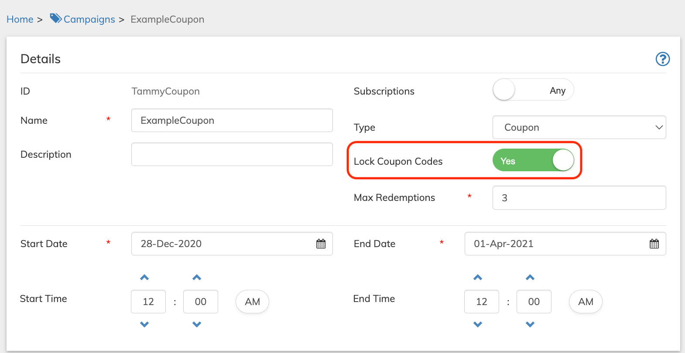685x353 pixels.
Task: Click the Start Time hour box
Action: click(x=148, y=302)
